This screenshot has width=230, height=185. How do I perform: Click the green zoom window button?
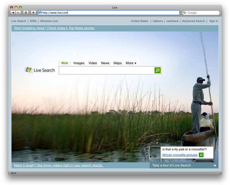coord(20,8)
